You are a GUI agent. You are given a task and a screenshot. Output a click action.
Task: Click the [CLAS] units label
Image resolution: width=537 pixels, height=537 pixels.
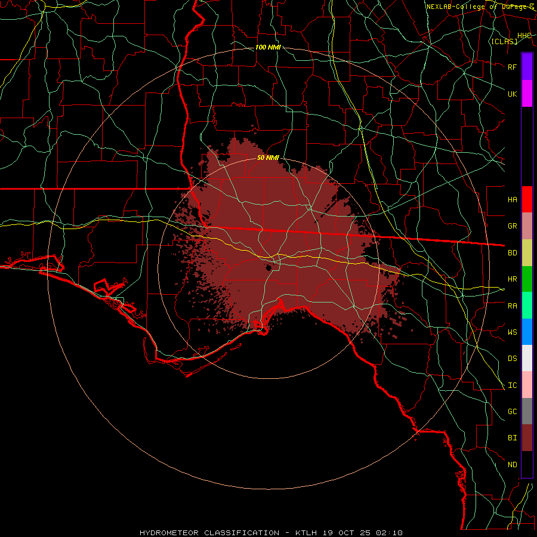504,41
